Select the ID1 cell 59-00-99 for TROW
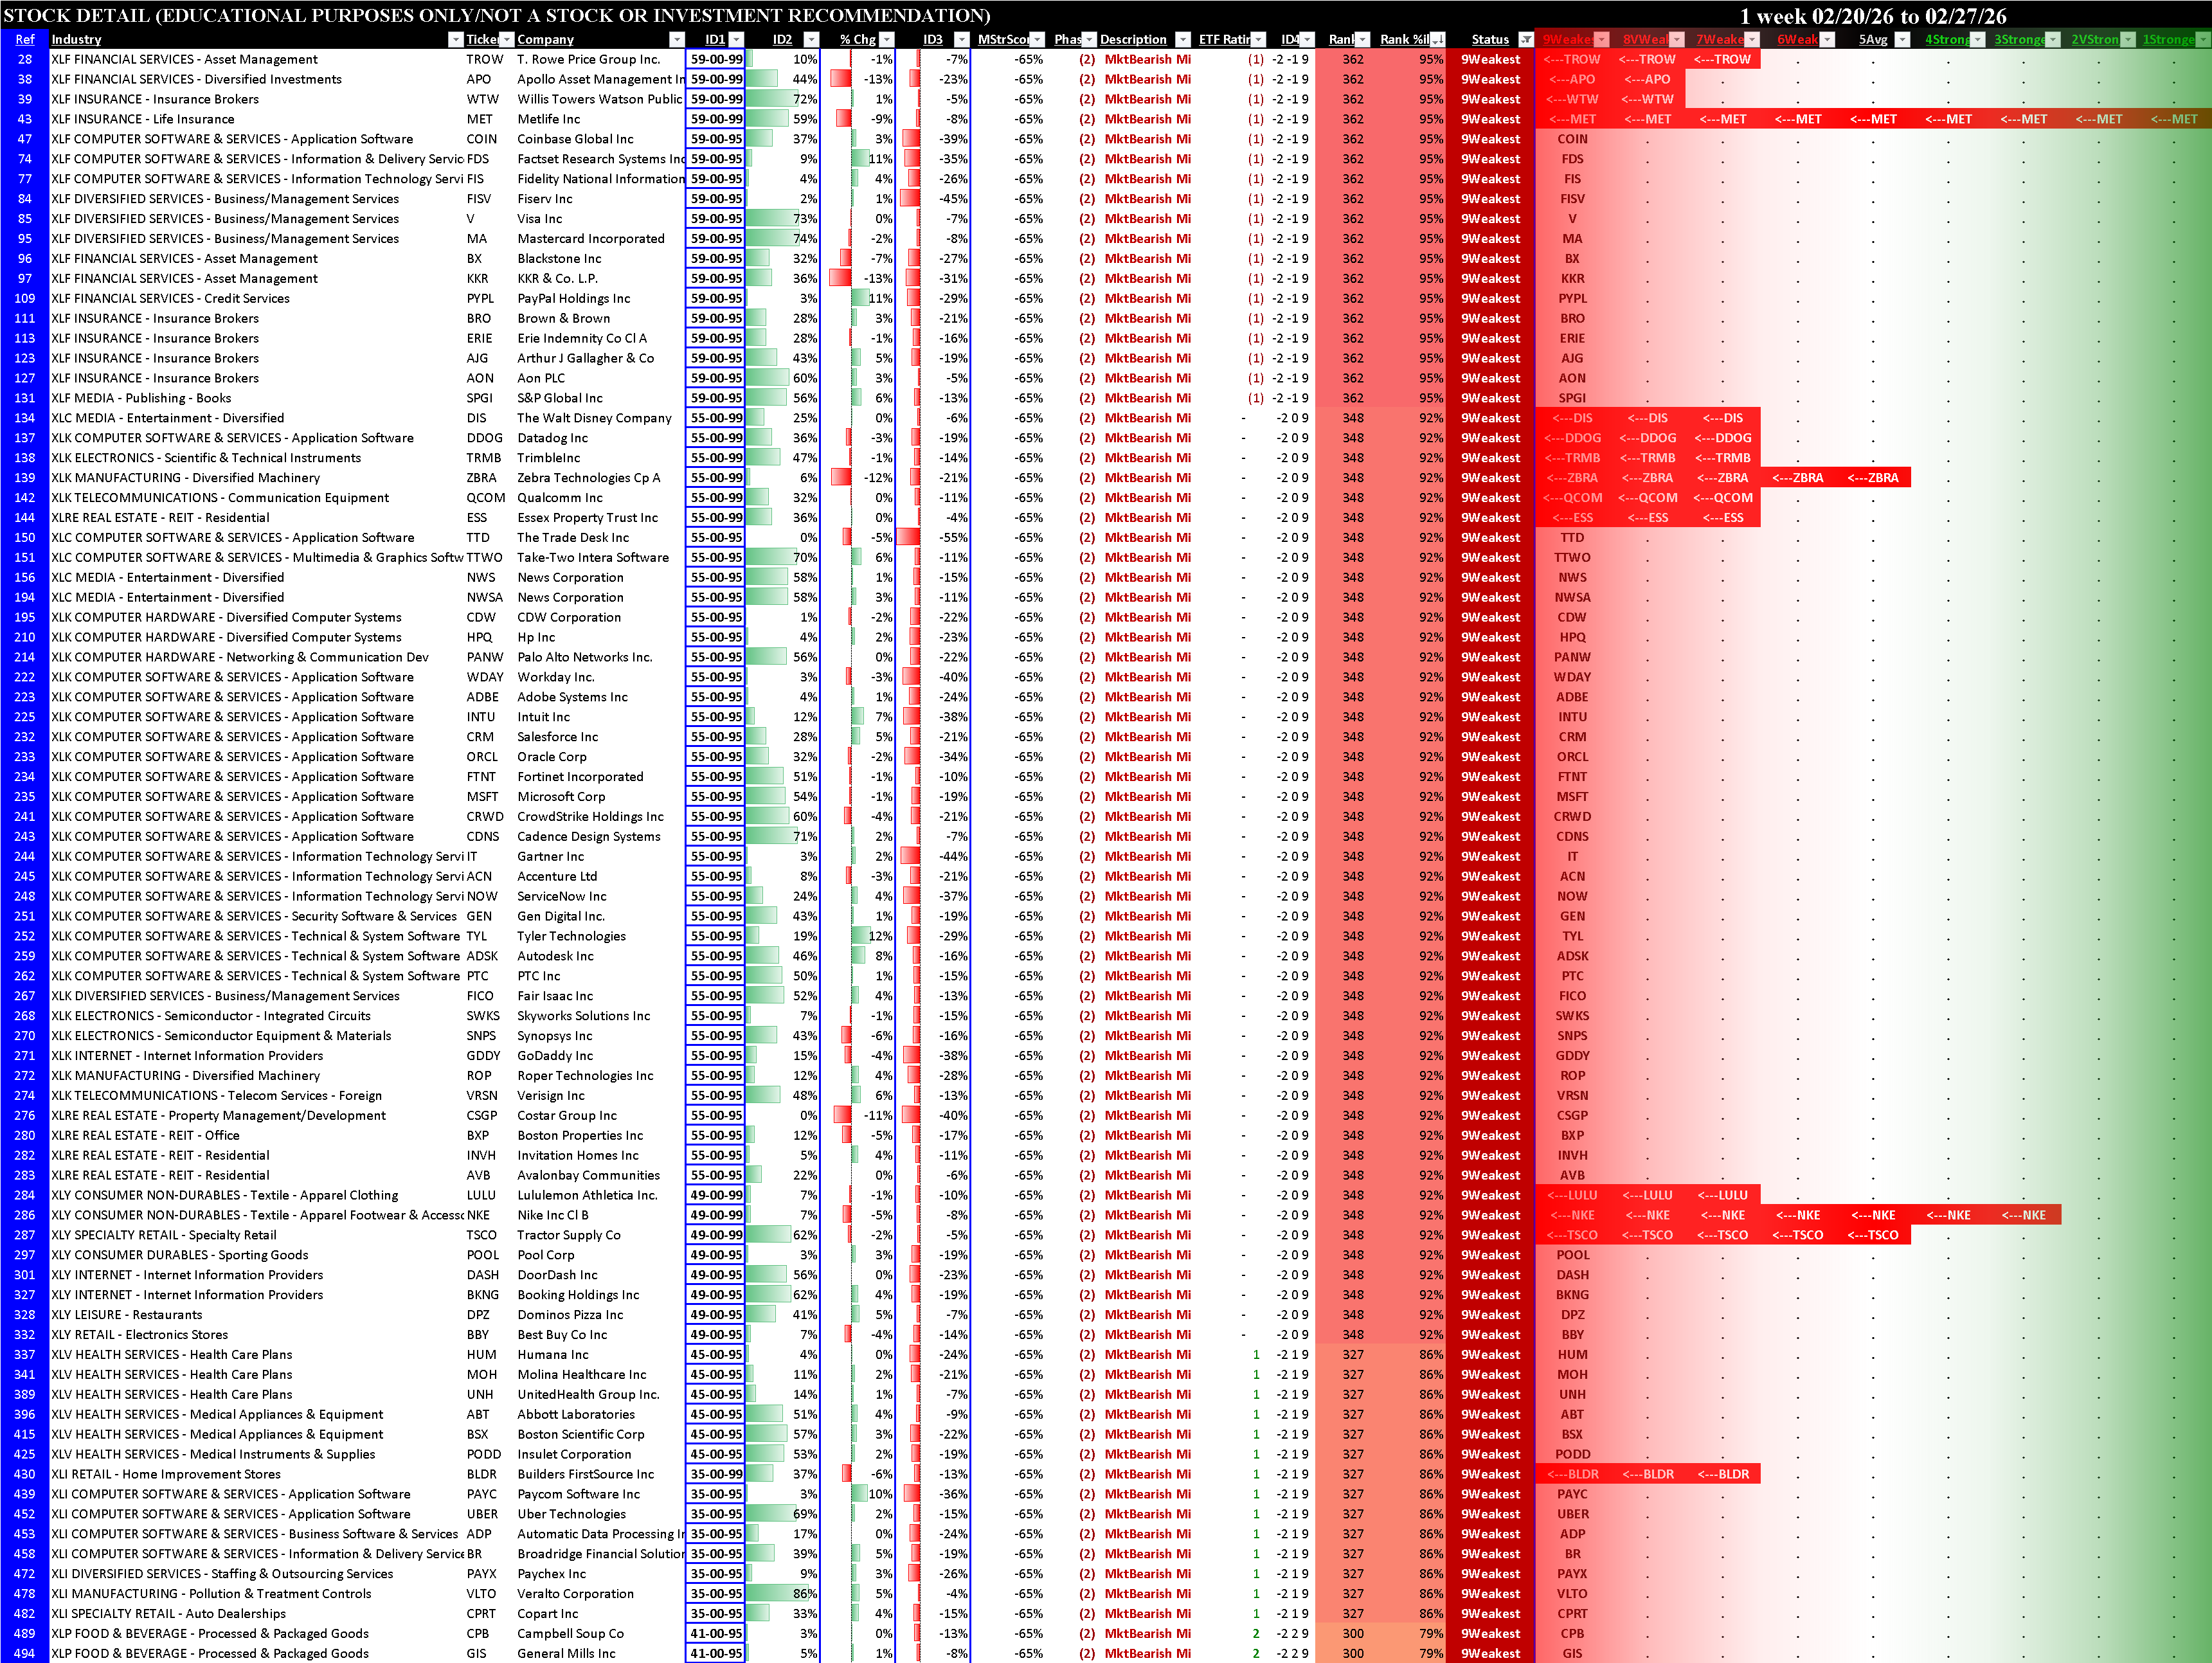The image size is (2212, 1663). 716,60
